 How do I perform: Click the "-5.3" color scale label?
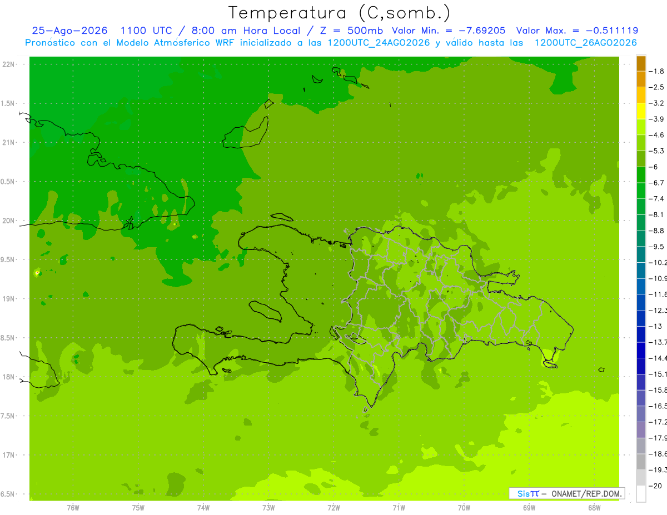click(658, 151)
